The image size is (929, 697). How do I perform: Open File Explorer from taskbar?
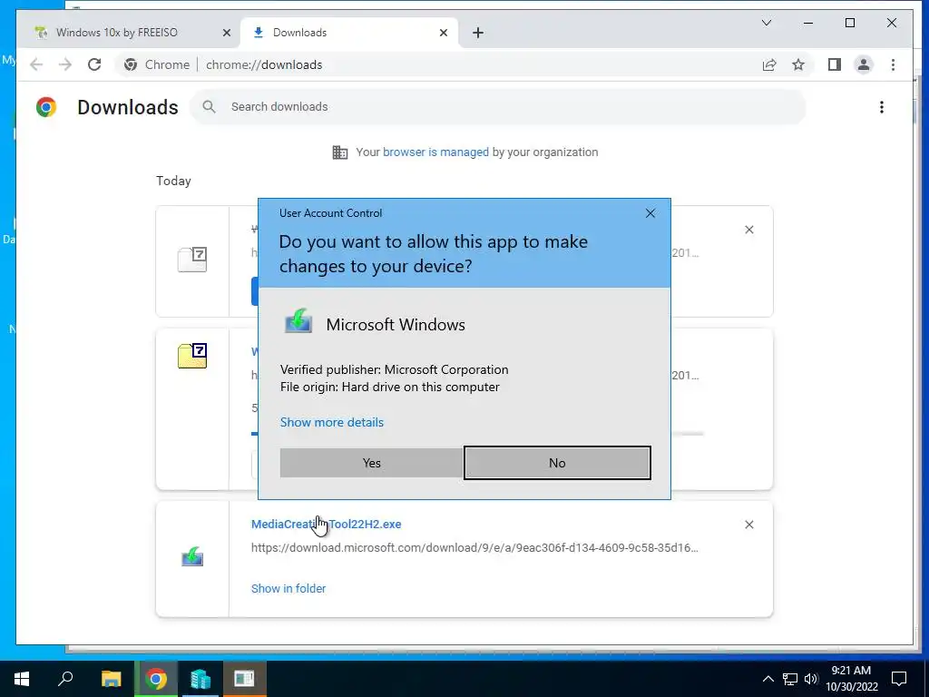(x=111, y=679)
